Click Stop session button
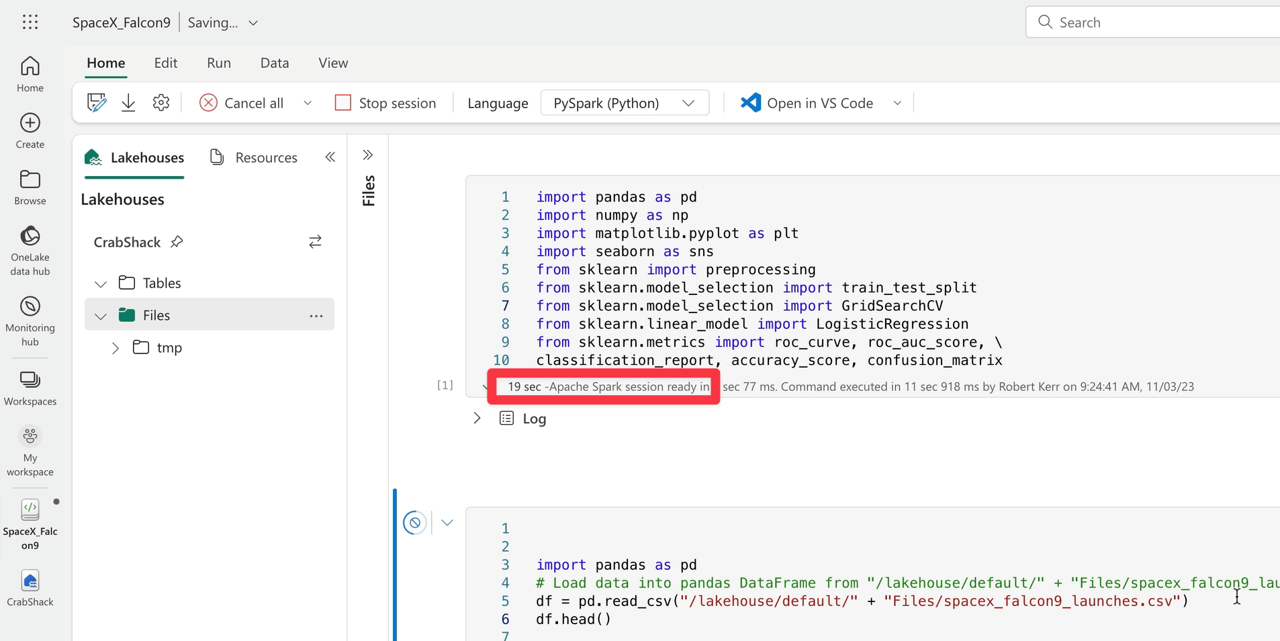1280x641 pixels. 386,103
